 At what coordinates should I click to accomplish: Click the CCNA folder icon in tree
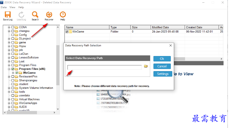pos(16,27)
